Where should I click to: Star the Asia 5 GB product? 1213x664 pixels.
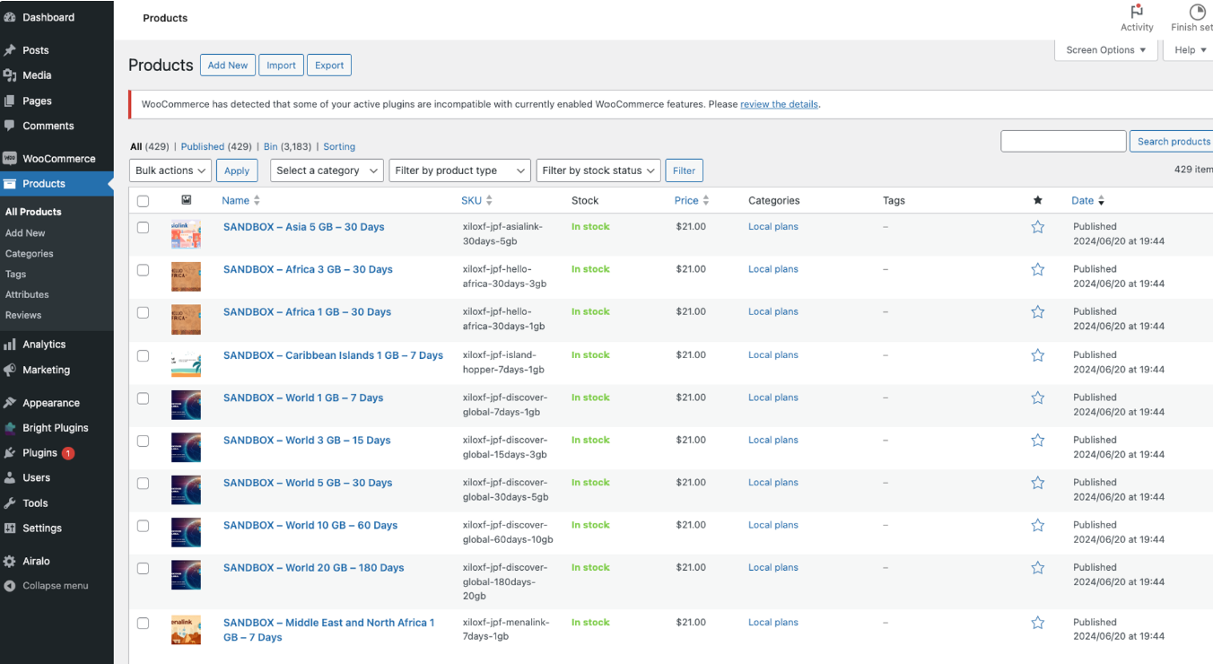point(1038,227)
